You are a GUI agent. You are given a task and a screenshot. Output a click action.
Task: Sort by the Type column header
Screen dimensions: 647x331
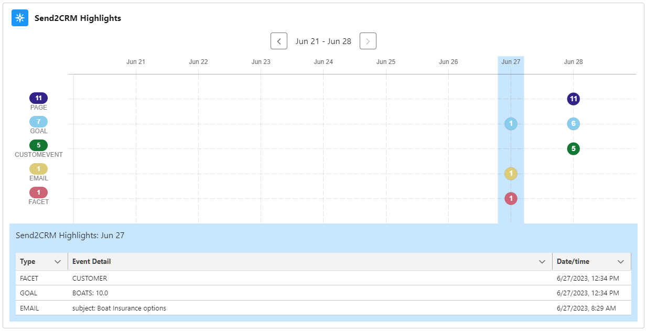pyautogui.click(x=28, y=261)
